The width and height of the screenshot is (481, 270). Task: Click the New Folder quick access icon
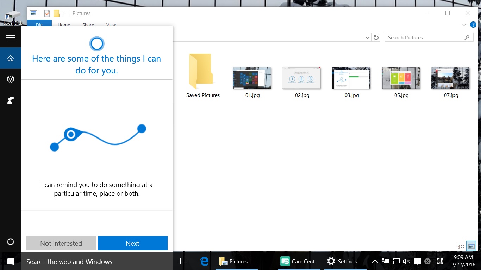click(x=56, y=13)
